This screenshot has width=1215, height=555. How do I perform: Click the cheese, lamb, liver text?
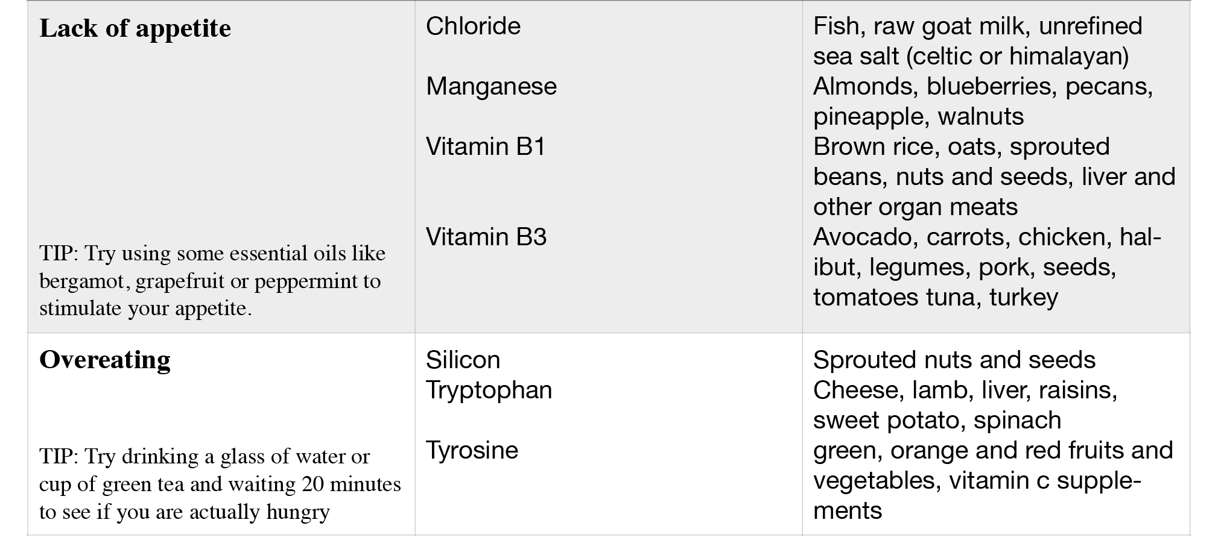tap(922, 390)
